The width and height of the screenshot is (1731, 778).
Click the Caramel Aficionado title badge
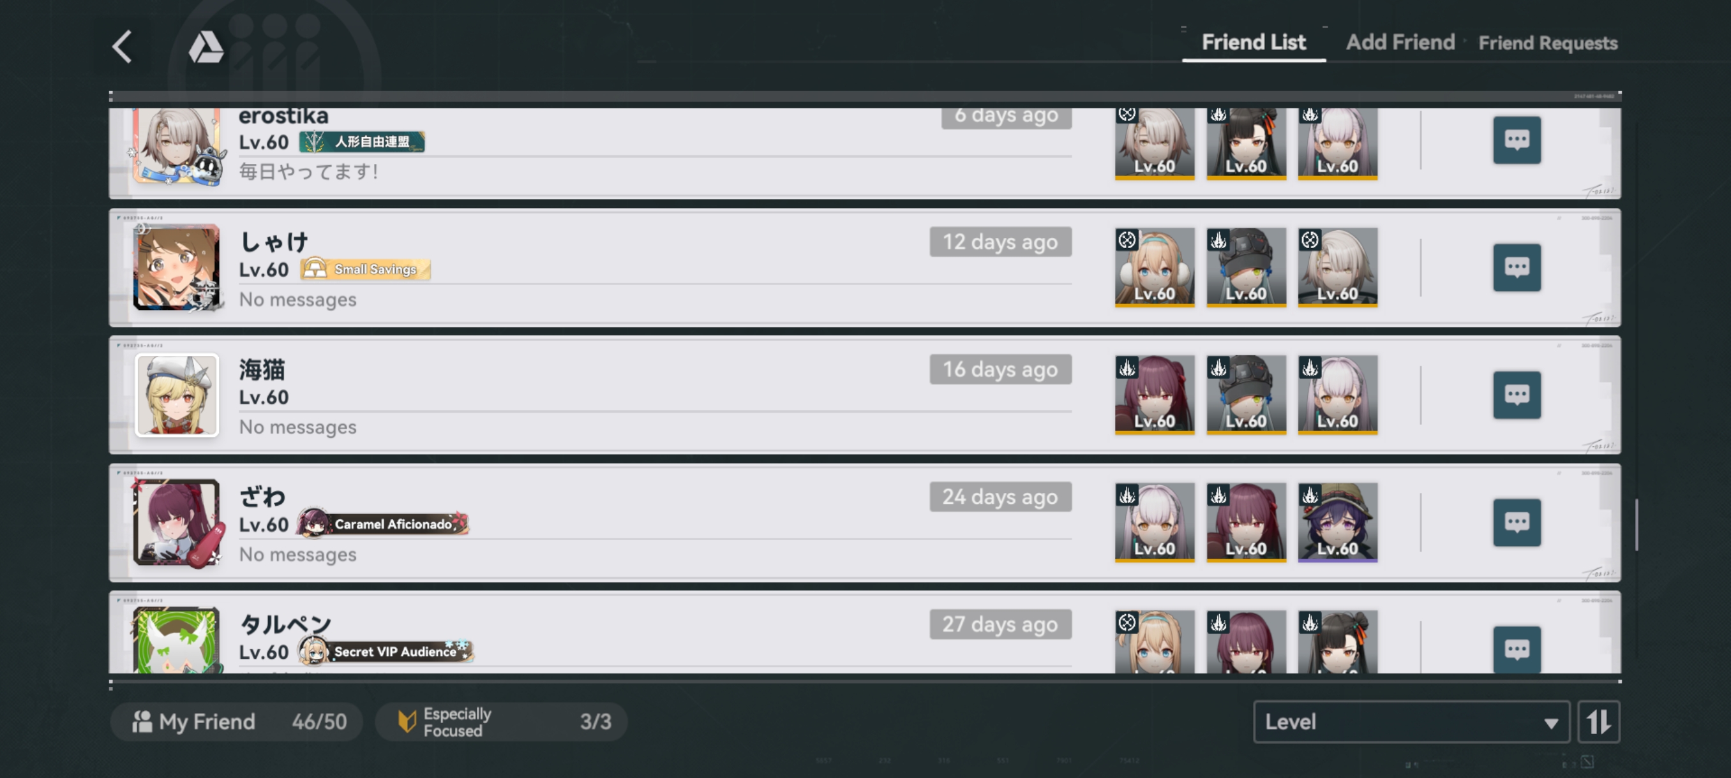click(x=383, y=524)
